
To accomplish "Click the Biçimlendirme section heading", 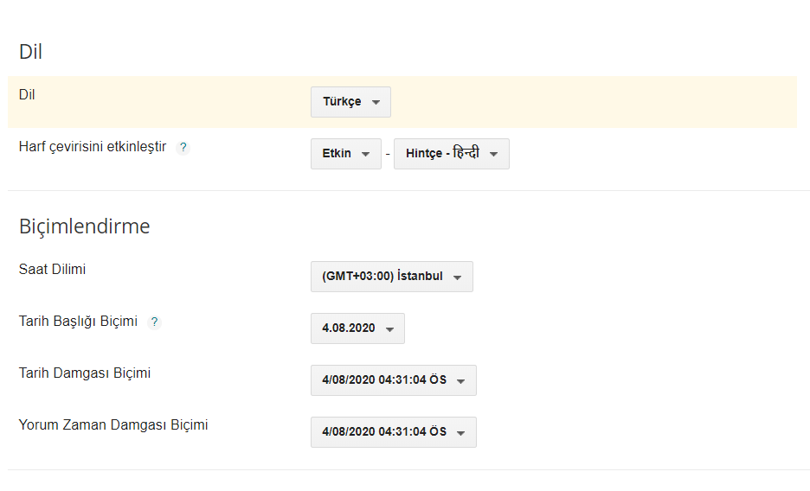I will [84, 226].
